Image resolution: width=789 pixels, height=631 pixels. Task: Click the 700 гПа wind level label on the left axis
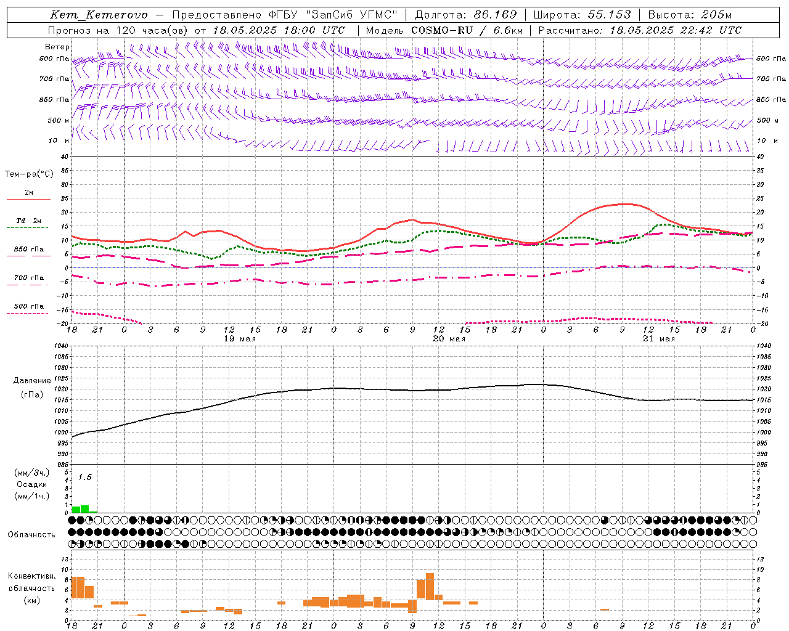pos(54,79)
